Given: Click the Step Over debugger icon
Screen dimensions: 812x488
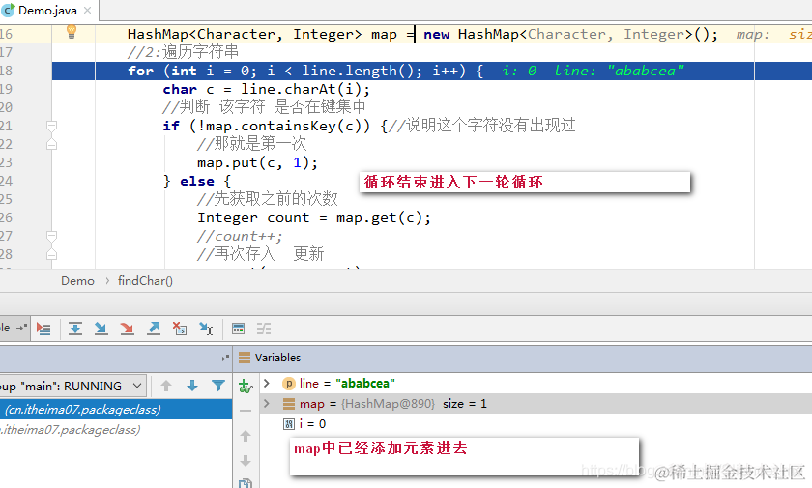Looking at the screenshot, I should click(75, 329).
